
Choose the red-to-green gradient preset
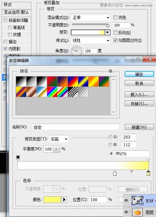click(52, 81)
